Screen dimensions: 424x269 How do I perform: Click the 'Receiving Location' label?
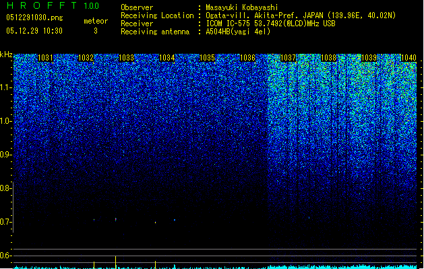157,15
